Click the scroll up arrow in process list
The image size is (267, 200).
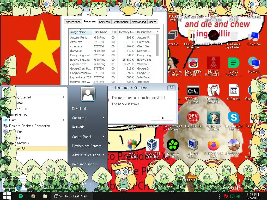coord(157,32)
